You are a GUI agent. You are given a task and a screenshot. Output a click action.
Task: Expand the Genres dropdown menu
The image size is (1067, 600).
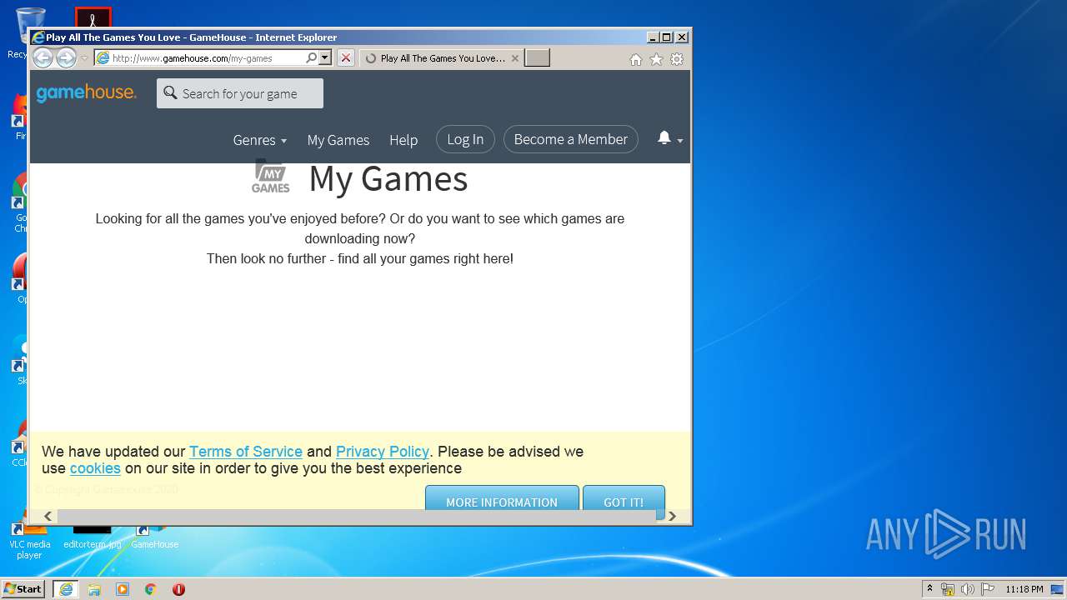pos(259,140)
